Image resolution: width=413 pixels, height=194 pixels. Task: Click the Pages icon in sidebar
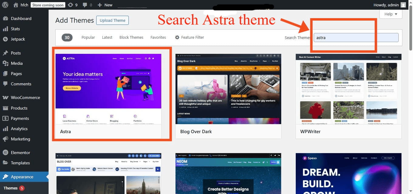5,74
